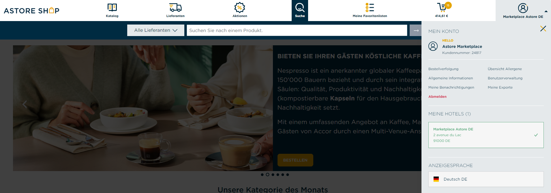Click the product search input field
The width and height of the screenshot is (551, 193).
297,30
